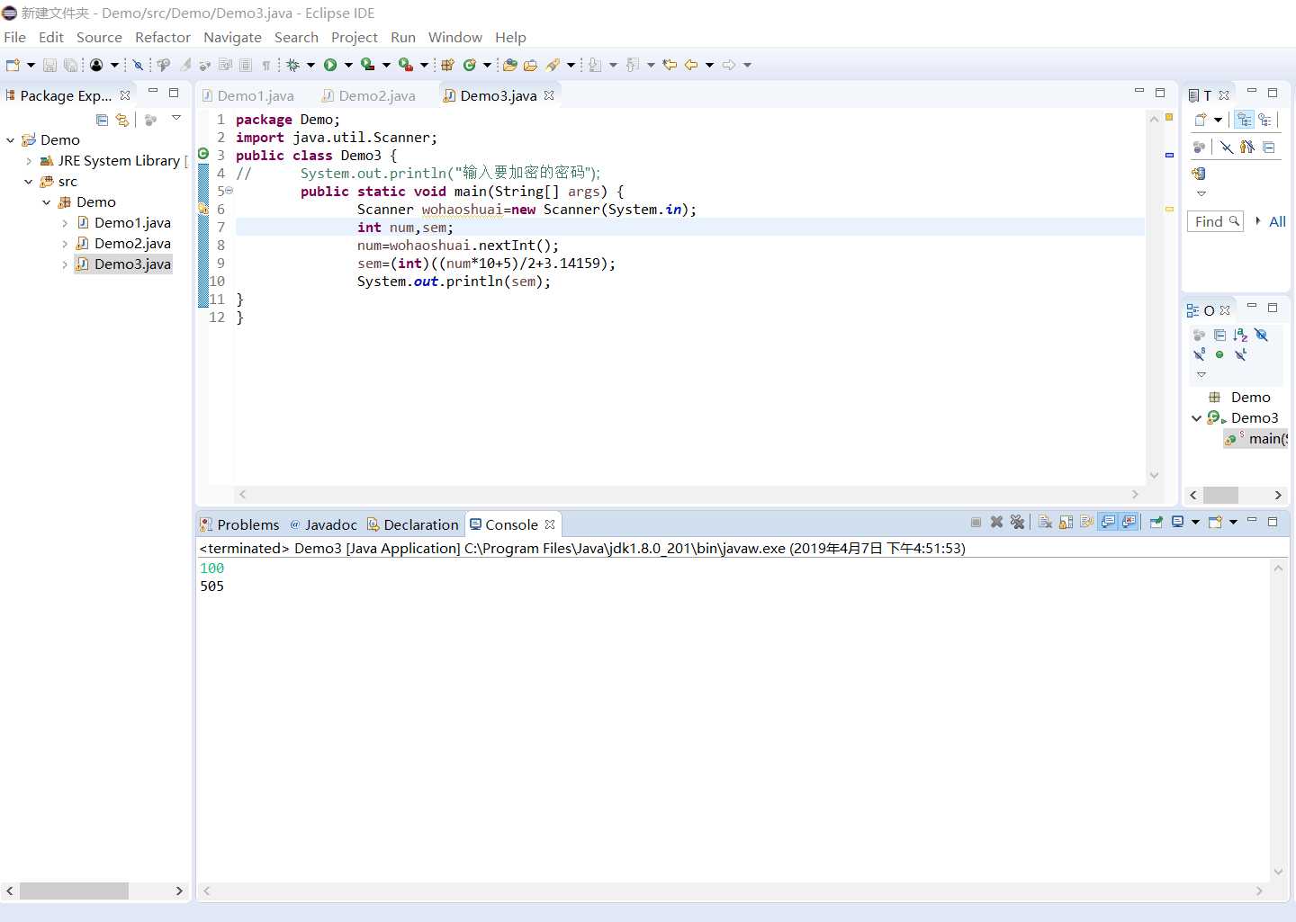Click the All link in Task List

(x=1277, y=221)
